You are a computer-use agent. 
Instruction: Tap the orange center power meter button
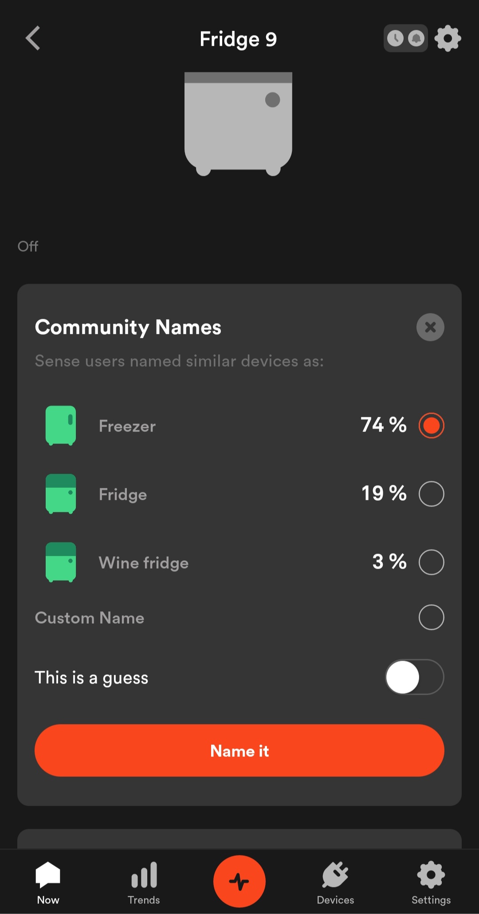239,882
